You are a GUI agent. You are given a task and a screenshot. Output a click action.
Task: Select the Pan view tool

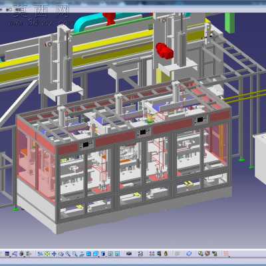[54, 253]
